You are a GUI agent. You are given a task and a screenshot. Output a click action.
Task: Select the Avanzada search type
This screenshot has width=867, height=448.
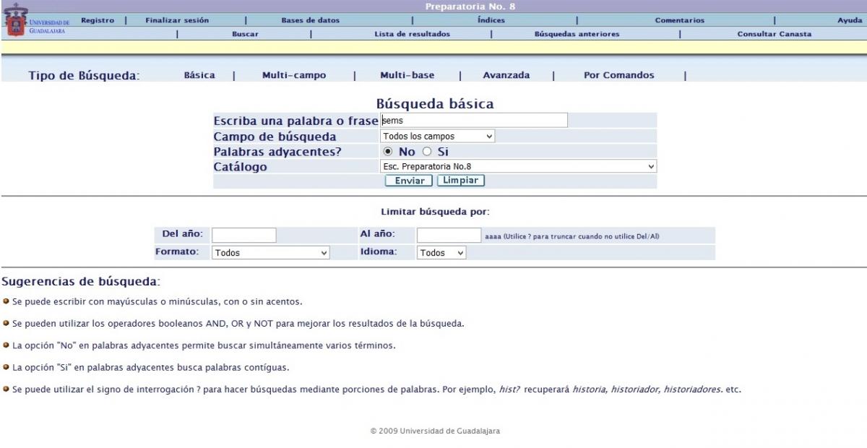[x=506, y=75]
